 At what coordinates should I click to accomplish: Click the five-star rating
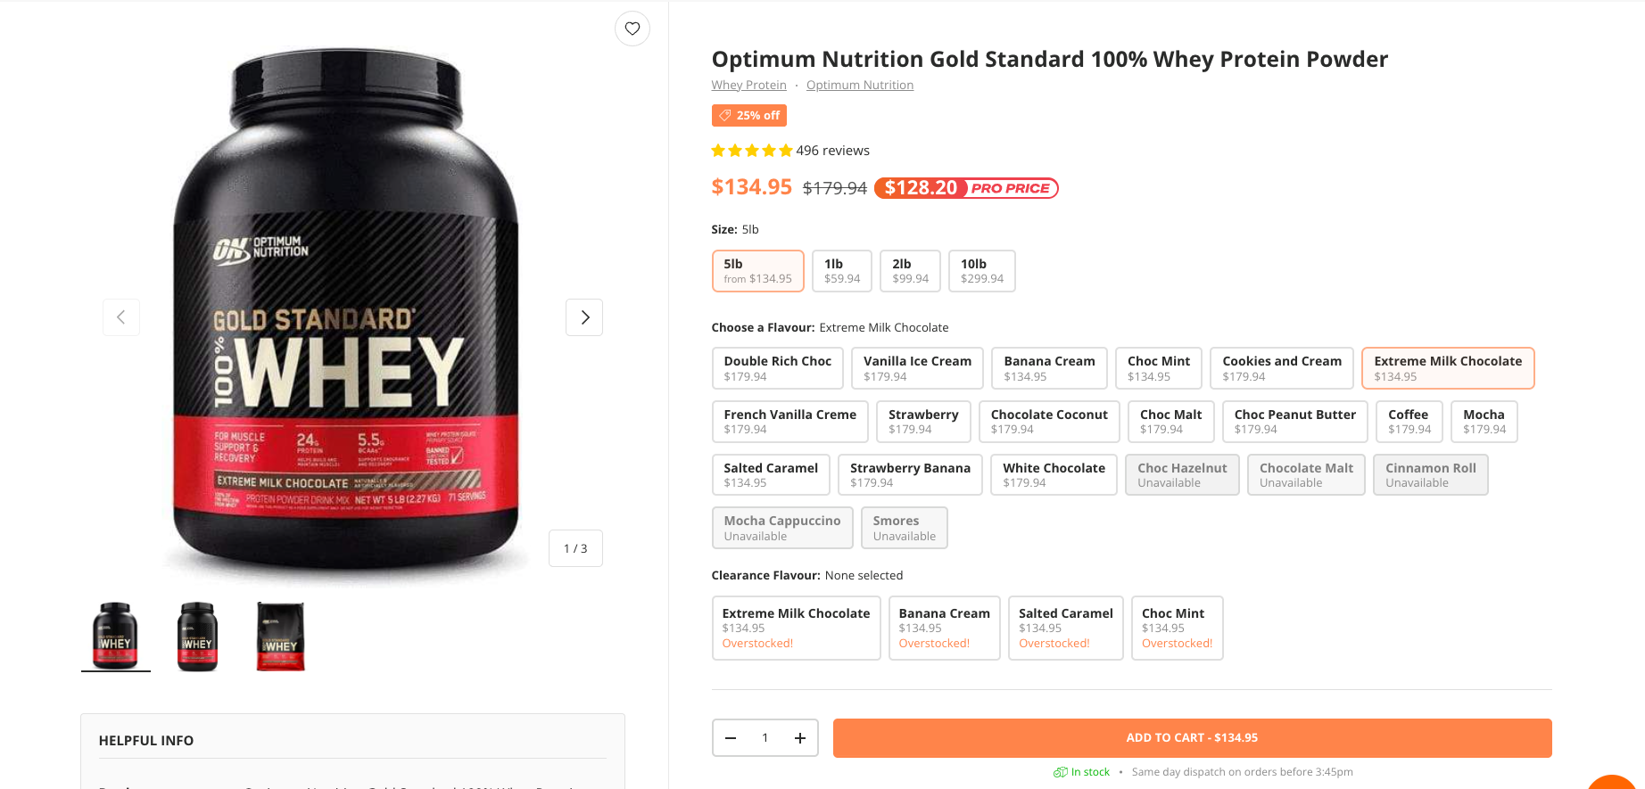coord(751,151)
